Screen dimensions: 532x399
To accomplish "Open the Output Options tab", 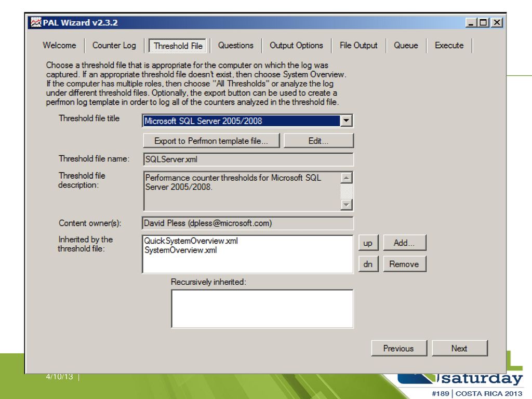I will (296, 46).
